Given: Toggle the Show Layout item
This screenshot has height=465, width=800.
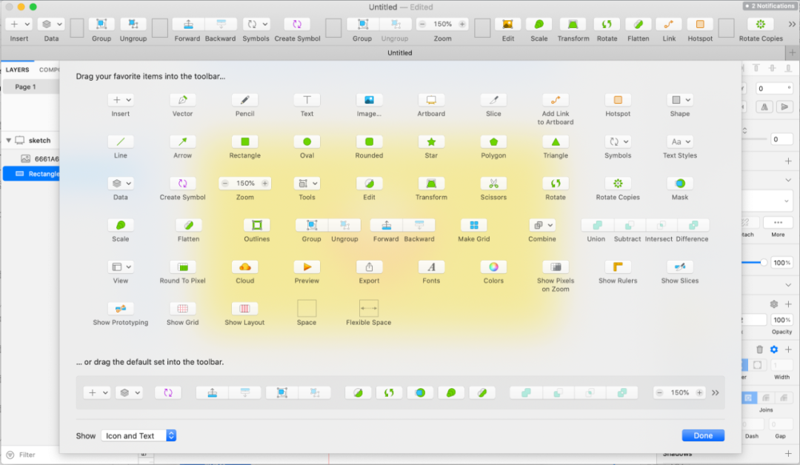Looking at the screenshot, I should pyautogui.click(x=244, y=309).
